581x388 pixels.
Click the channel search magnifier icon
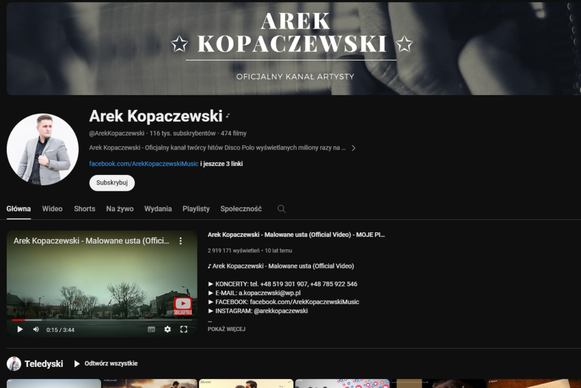pyautogui.click(x=281, y=209)
